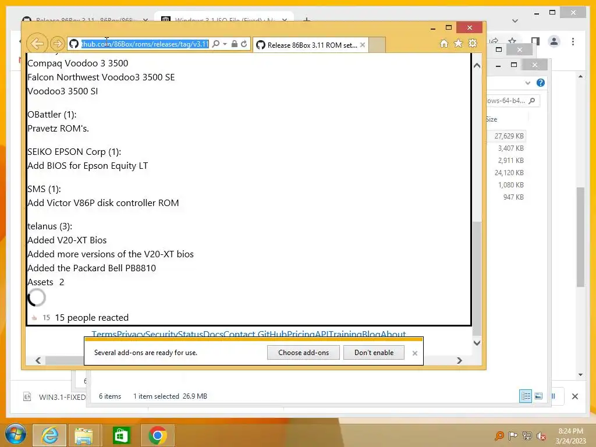Viewport: 596px width, 447px height.
Task: Click the Action Center flag tray icon
Action: (x=513, y=435)
